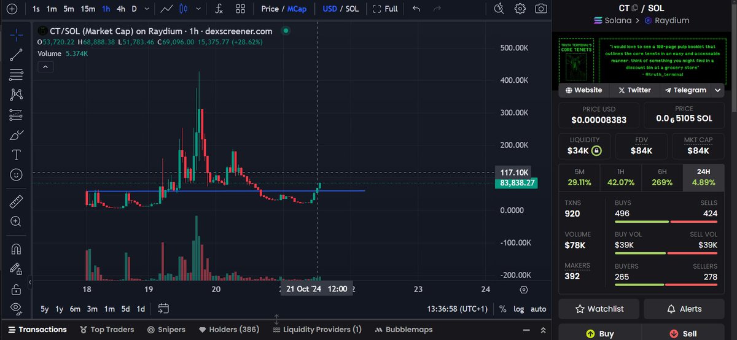Toggle stay in drawing mode pencil-lock
The width and height of the screenshot is (737, 340).
click(x=16, y=269)
